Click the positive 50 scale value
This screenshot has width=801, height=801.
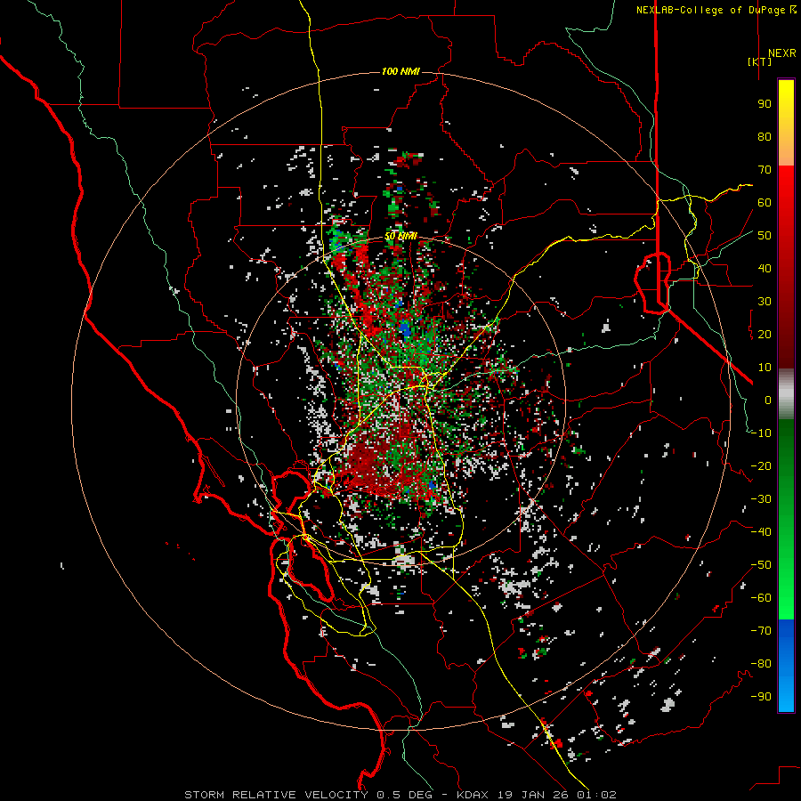coord(765,236)
